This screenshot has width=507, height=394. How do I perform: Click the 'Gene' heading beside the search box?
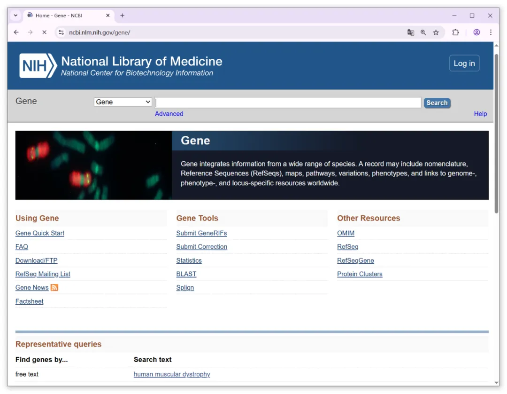[x=26, y=101]
